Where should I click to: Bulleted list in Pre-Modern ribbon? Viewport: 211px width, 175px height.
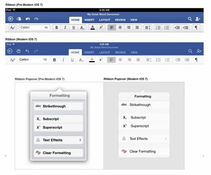pyautogui.click(x=158, y=28)
